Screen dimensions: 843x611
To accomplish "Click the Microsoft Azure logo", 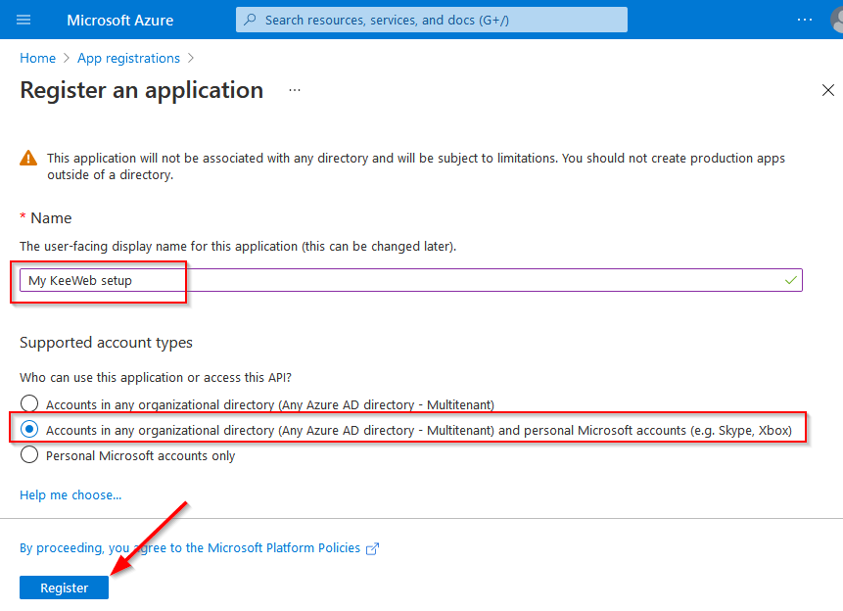I will tap(119, 20).
